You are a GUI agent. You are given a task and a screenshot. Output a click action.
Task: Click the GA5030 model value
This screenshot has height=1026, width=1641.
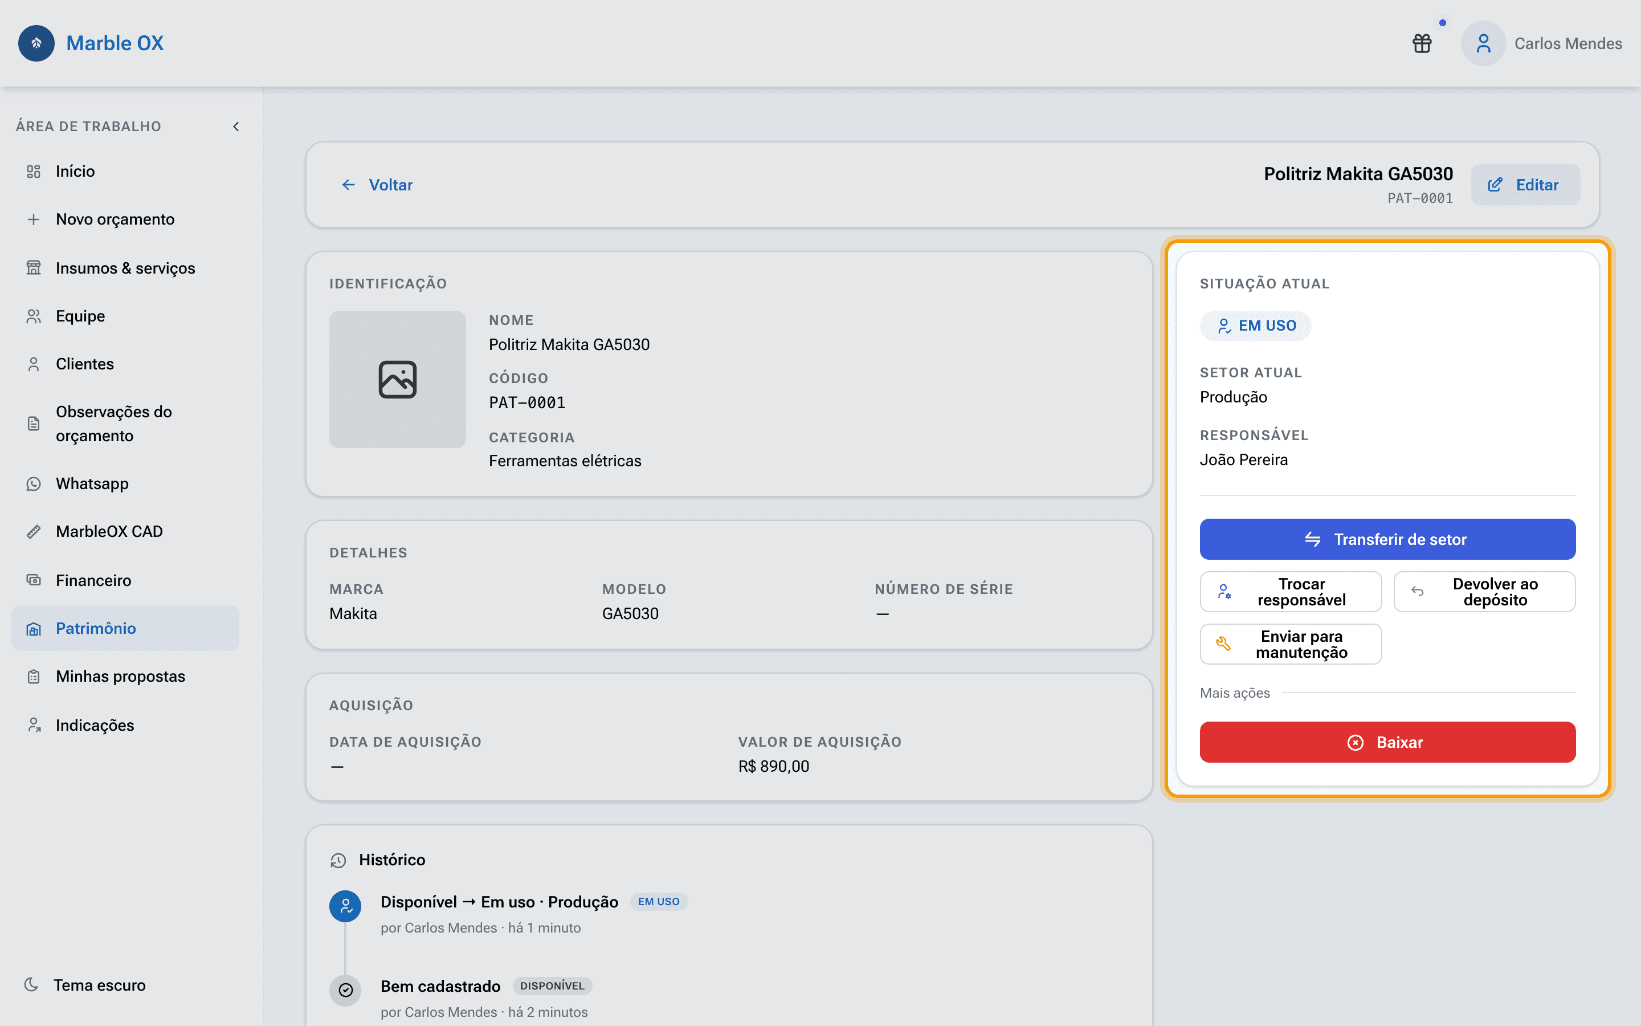[x=630, y=613]
